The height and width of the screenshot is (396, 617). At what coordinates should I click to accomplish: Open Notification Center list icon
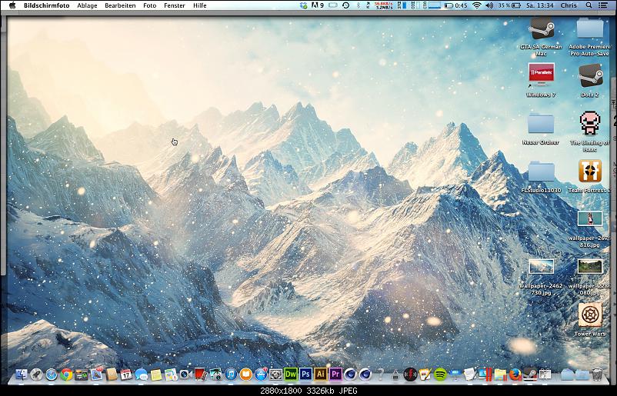point(602,5)
